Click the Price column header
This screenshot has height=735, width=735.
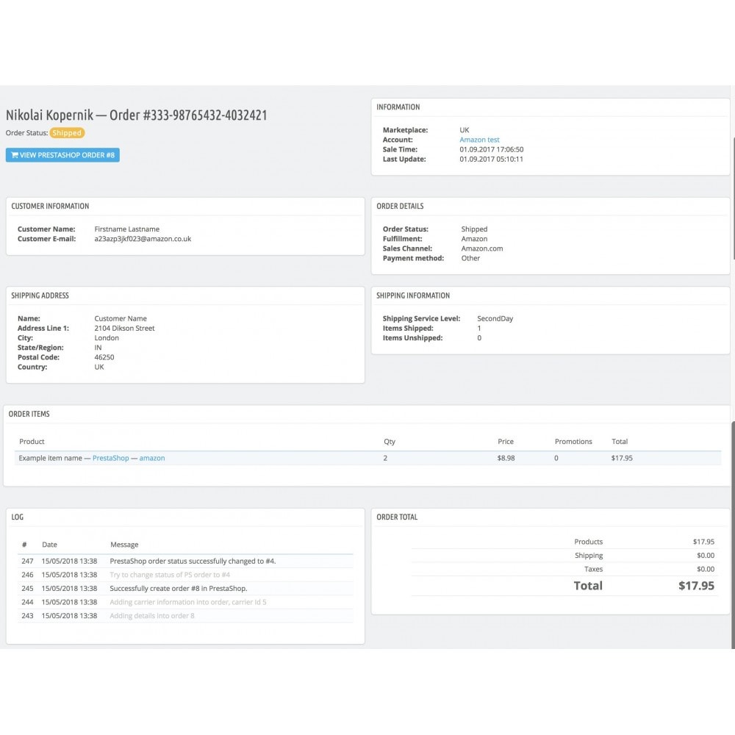click(x=506, y=442)
